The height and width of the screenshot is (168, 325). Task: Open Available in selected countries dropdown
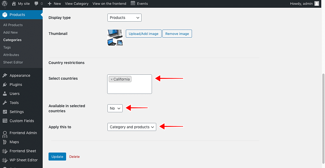point(115,108)
